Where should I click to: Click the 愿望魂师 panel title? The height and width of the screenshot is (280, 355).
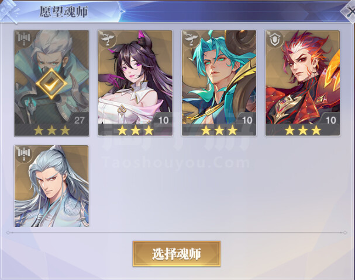tap(64, 12)
